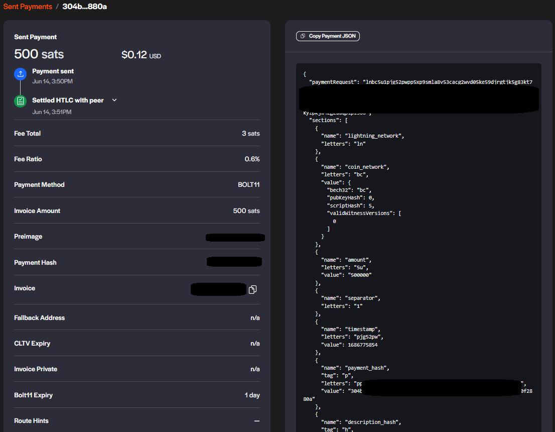Select the Bolt11 Expiry 1 day value
This screenshot has width=555, height=432.
tap(252, 395)
